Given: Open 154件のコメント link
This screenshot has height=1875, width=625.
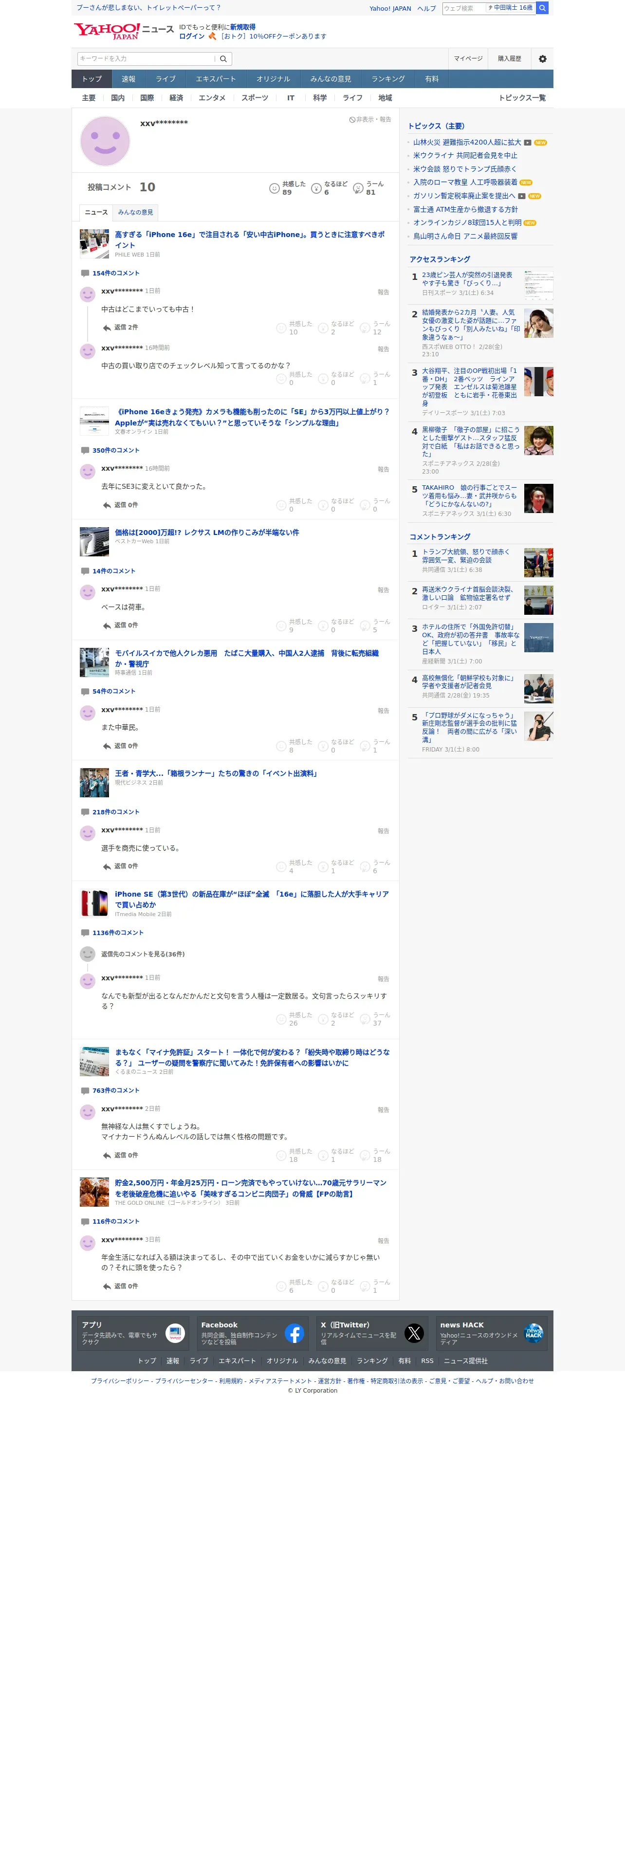Looking at the screenshot, I should point(116,274).
